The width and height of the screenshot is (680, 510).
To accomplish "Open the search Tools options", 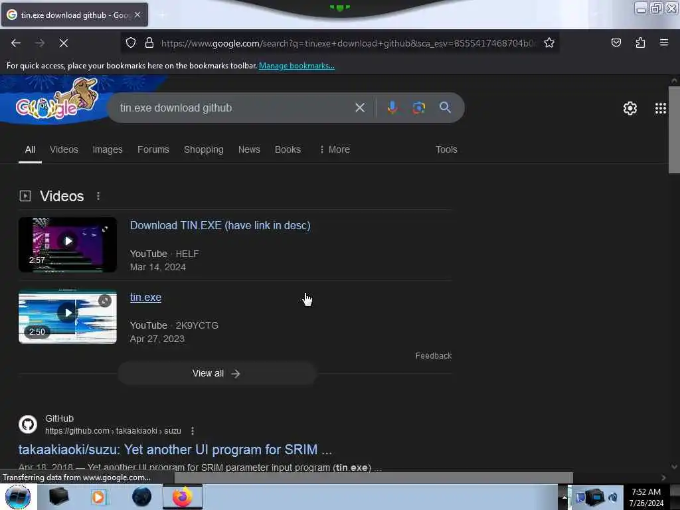I will point(446,149).
